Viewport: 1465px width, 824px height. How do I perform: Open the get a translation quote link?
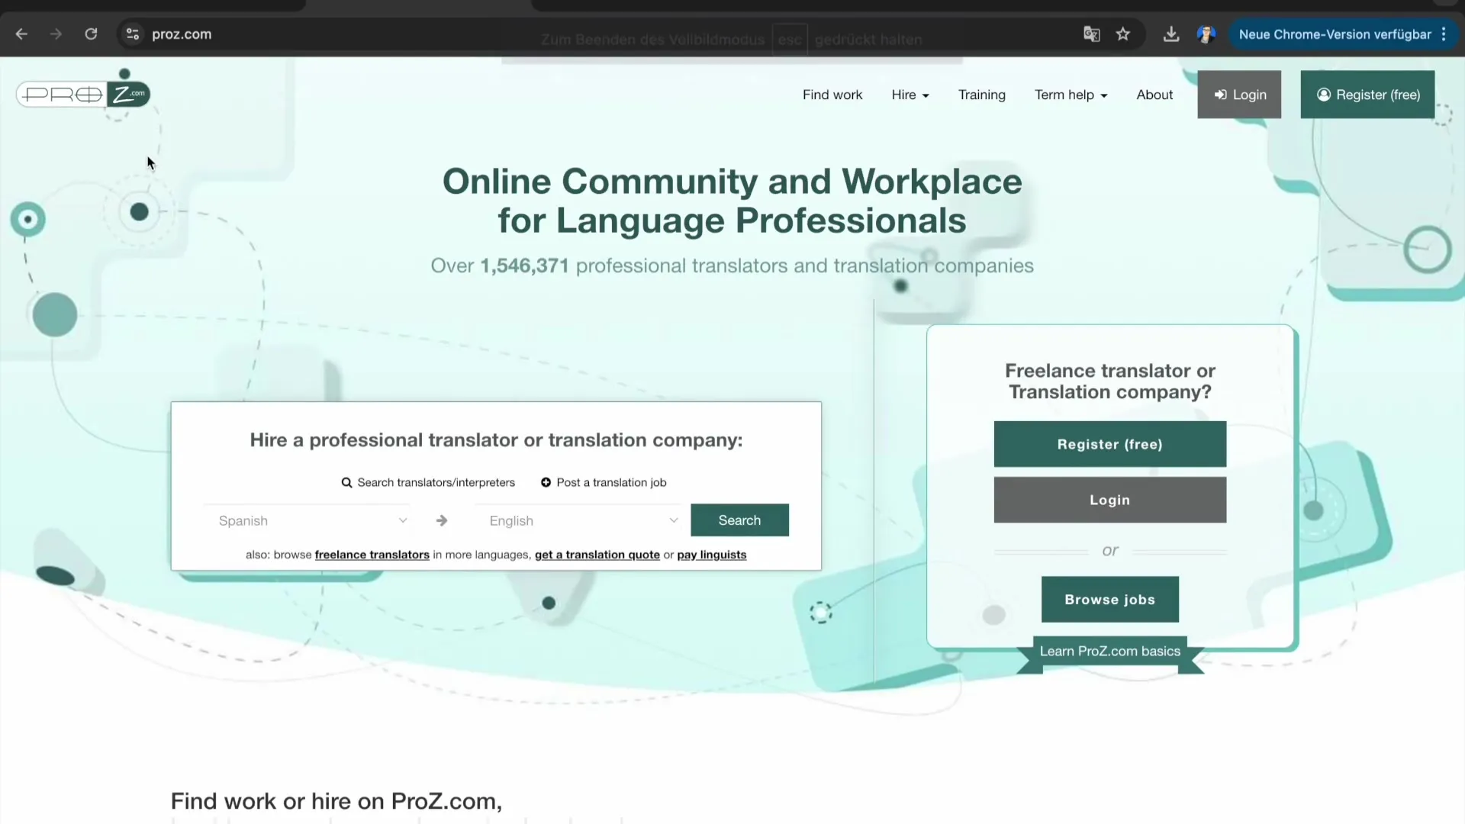597,555
